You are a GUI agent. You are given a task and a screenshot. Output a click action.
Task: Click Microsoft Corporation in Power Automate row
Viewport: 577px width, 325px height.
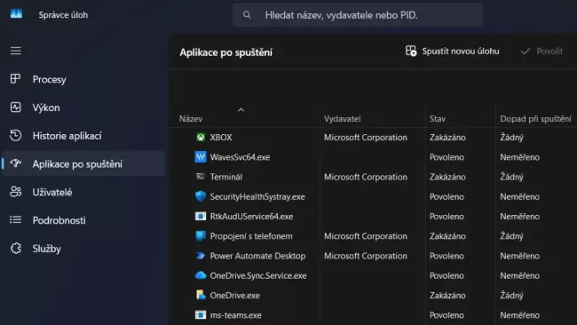point(366,256)
